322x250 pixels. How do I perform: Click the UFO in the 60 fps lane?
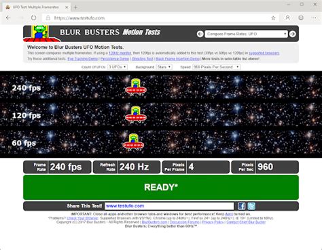(133, 142)
